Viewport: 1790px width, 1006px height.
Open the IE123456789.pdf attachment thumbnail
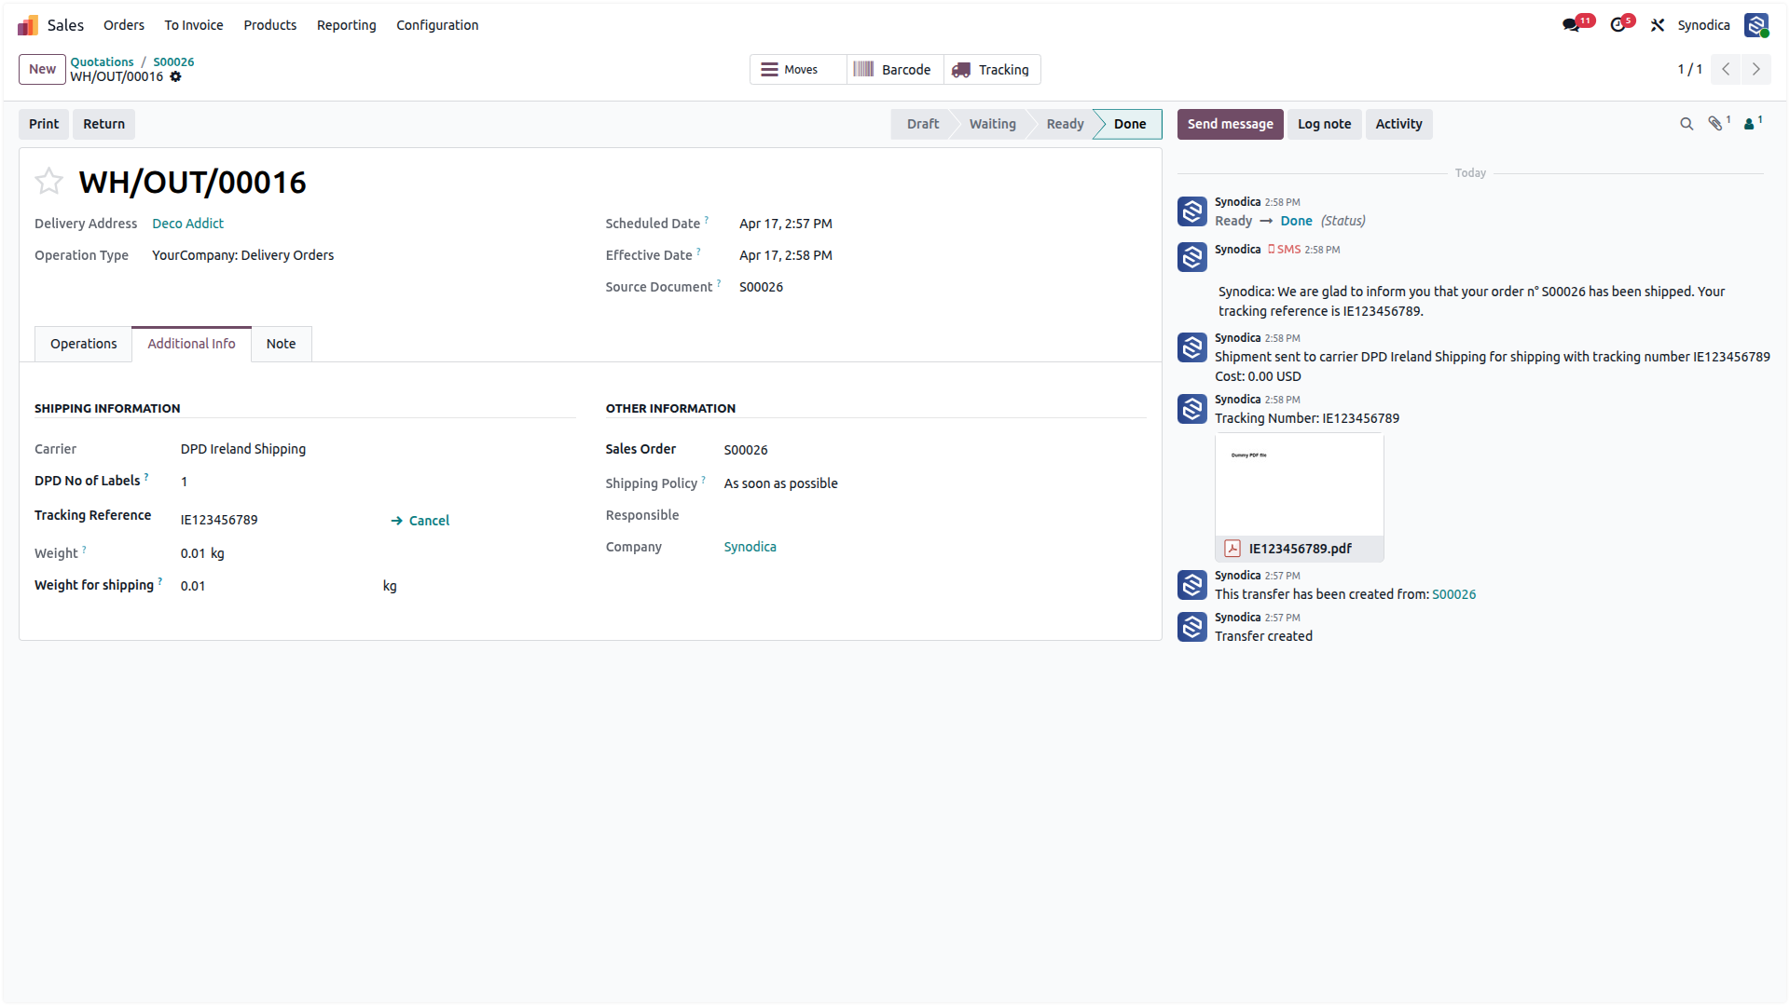click(x=1299, y=497)
